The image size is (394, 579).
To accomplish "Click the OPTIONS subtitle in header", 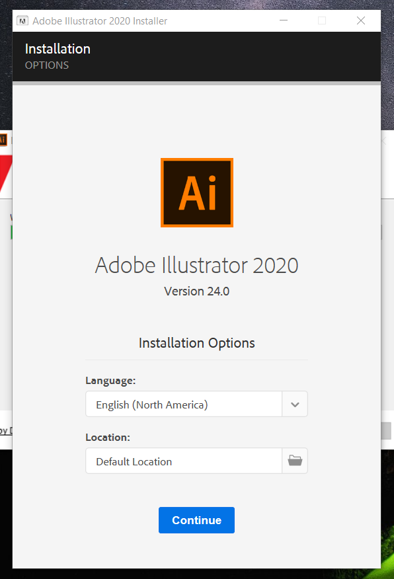I will (x=47, y=65).
